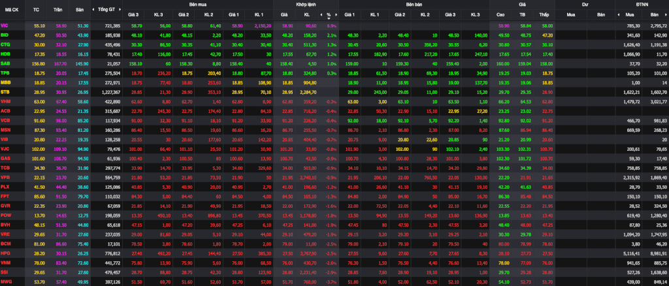Click VHM foreign sell value 3,021,77
669x286 pixels.
pos(659,101)
